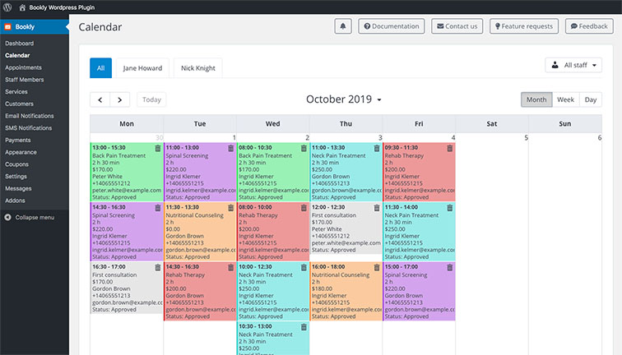Open SMS Notifications
622x355 pixels.
point(29,128)
